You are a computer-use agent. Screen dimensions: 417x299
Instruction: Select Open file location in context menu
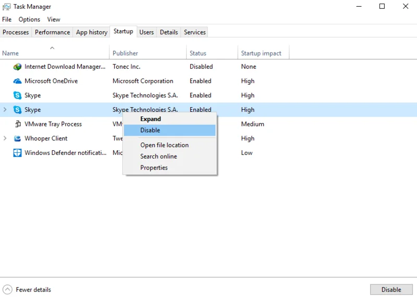pyautogui.click(x=170, y=145)
